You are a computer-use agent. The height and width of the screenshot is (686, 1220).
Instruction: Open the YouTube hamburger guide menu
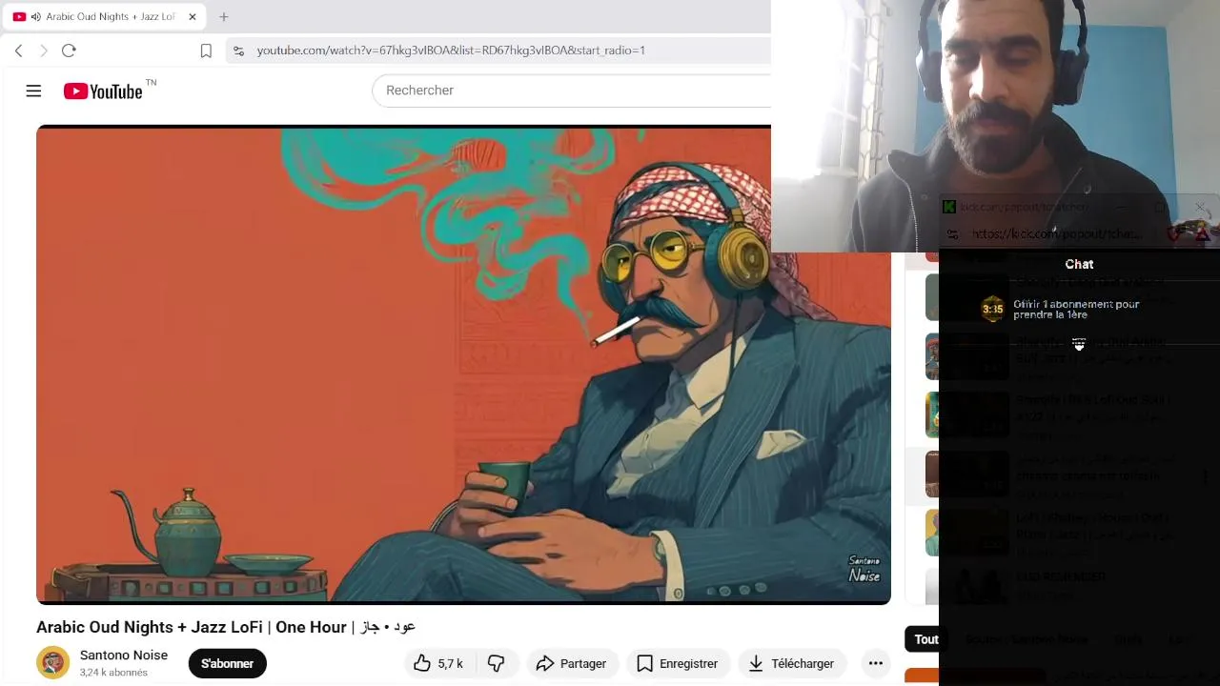click(x=33, y=91)
